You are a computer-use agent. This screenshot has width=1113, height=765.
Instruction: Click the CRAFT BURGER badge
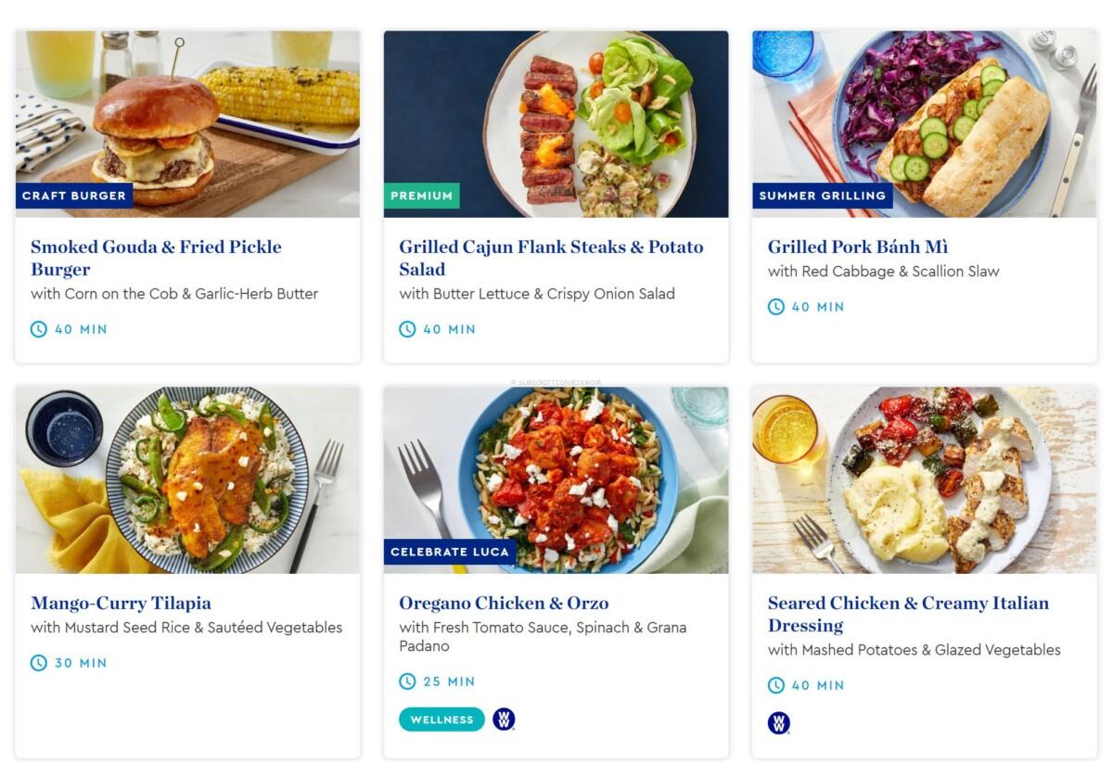click(76, 196)
